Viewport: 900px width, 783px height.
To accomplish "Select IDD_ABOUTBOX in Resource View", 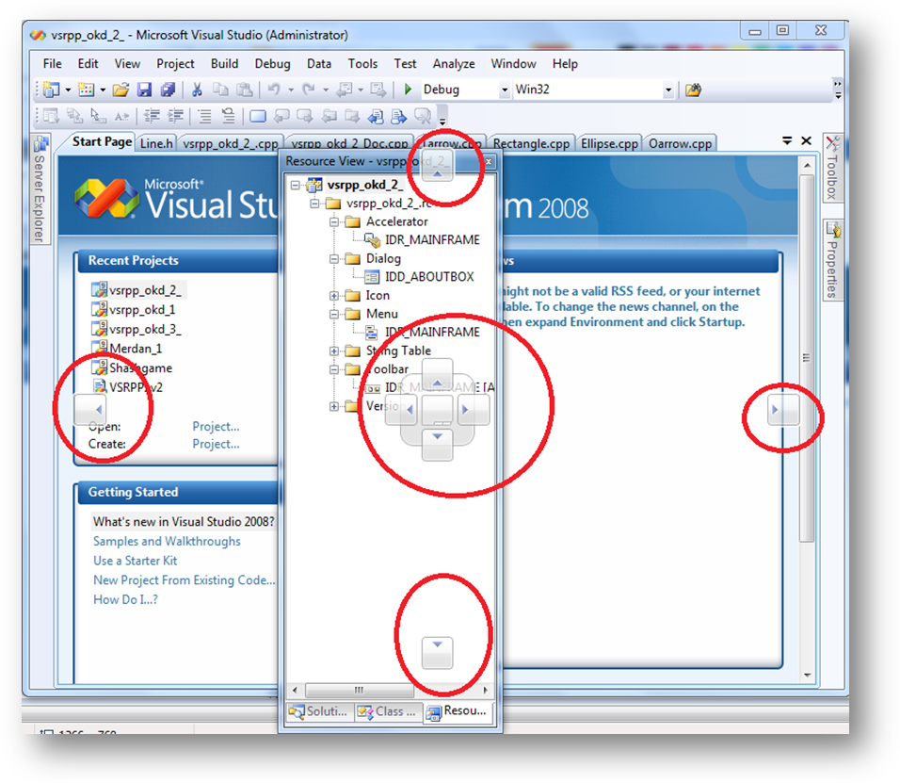I will click(429, 277).
